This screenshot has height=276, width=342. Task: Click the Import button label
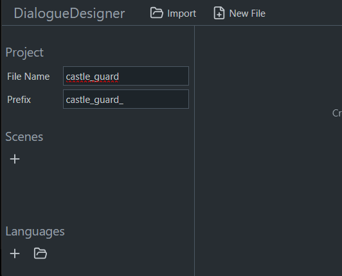pos(181,14)
